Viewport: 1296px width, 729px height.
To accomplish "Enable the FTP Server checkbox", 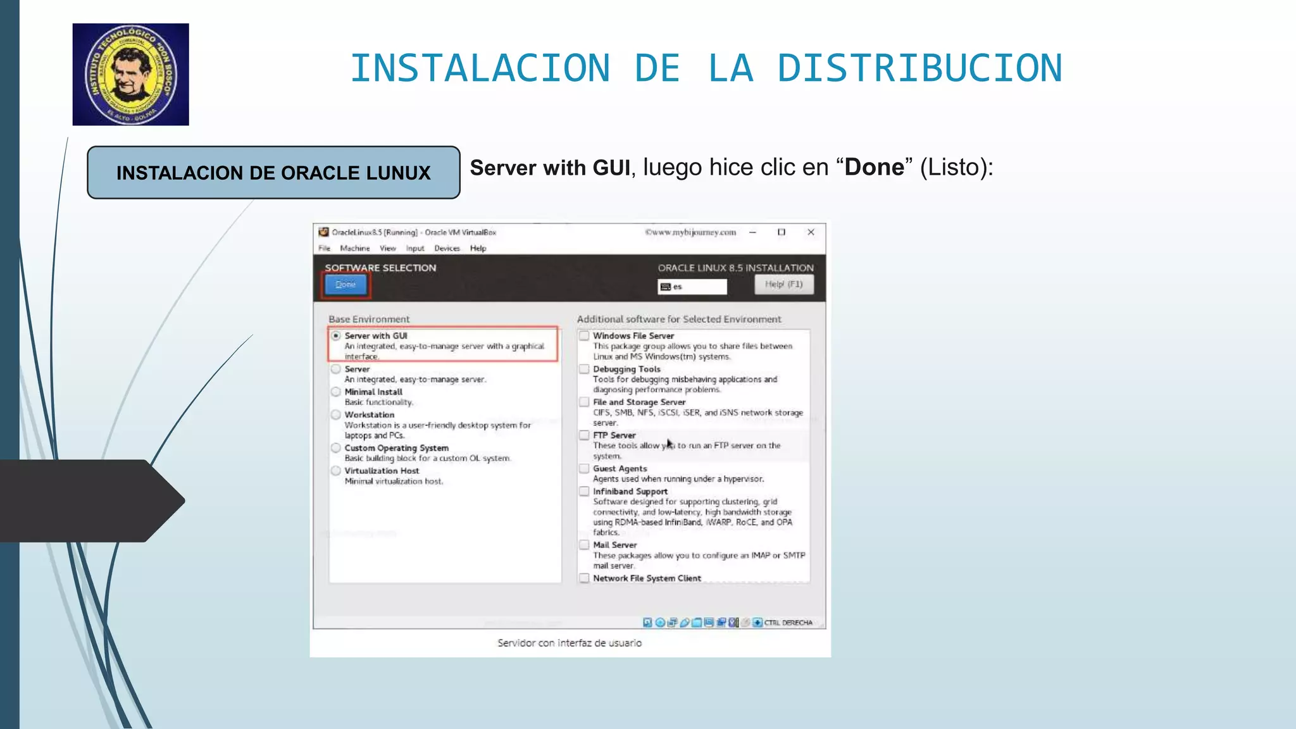I will 584,435.
